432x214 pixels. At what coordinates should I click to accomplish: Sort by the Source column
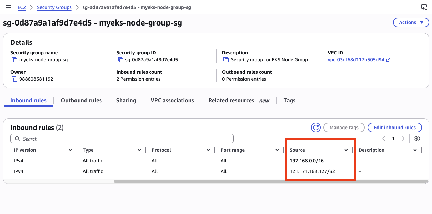(x=346, y=150)
